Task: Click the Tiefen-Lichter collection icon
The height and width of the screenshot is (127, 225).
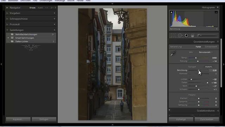Action: click(12, 41)
